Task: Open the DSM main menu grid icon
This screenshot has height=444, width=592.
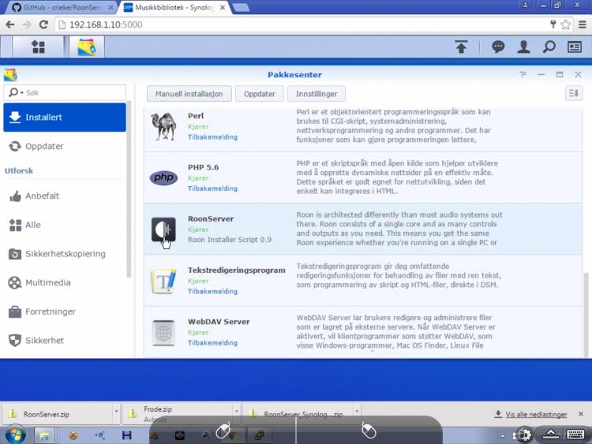Action: (x=38, y=47)
